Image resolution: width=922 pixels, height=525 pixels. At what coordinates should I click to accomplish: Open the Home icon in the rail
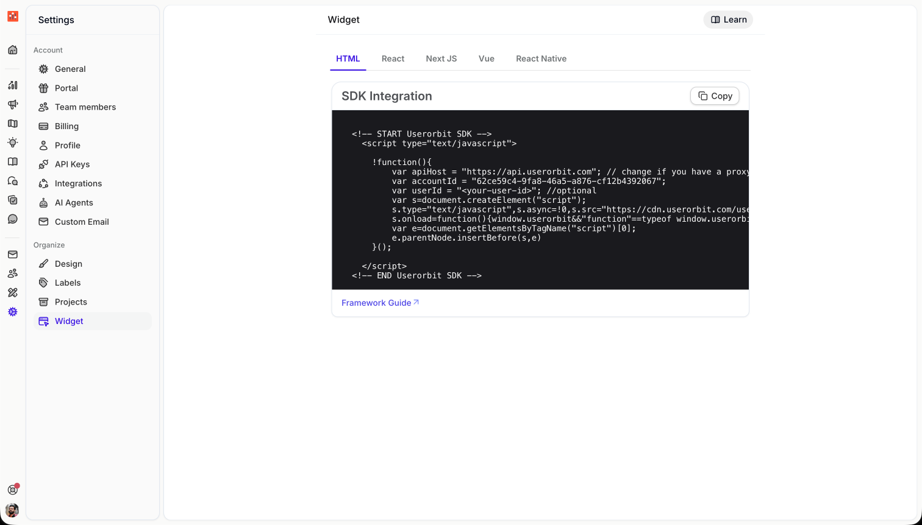click(x=13, y=50)
